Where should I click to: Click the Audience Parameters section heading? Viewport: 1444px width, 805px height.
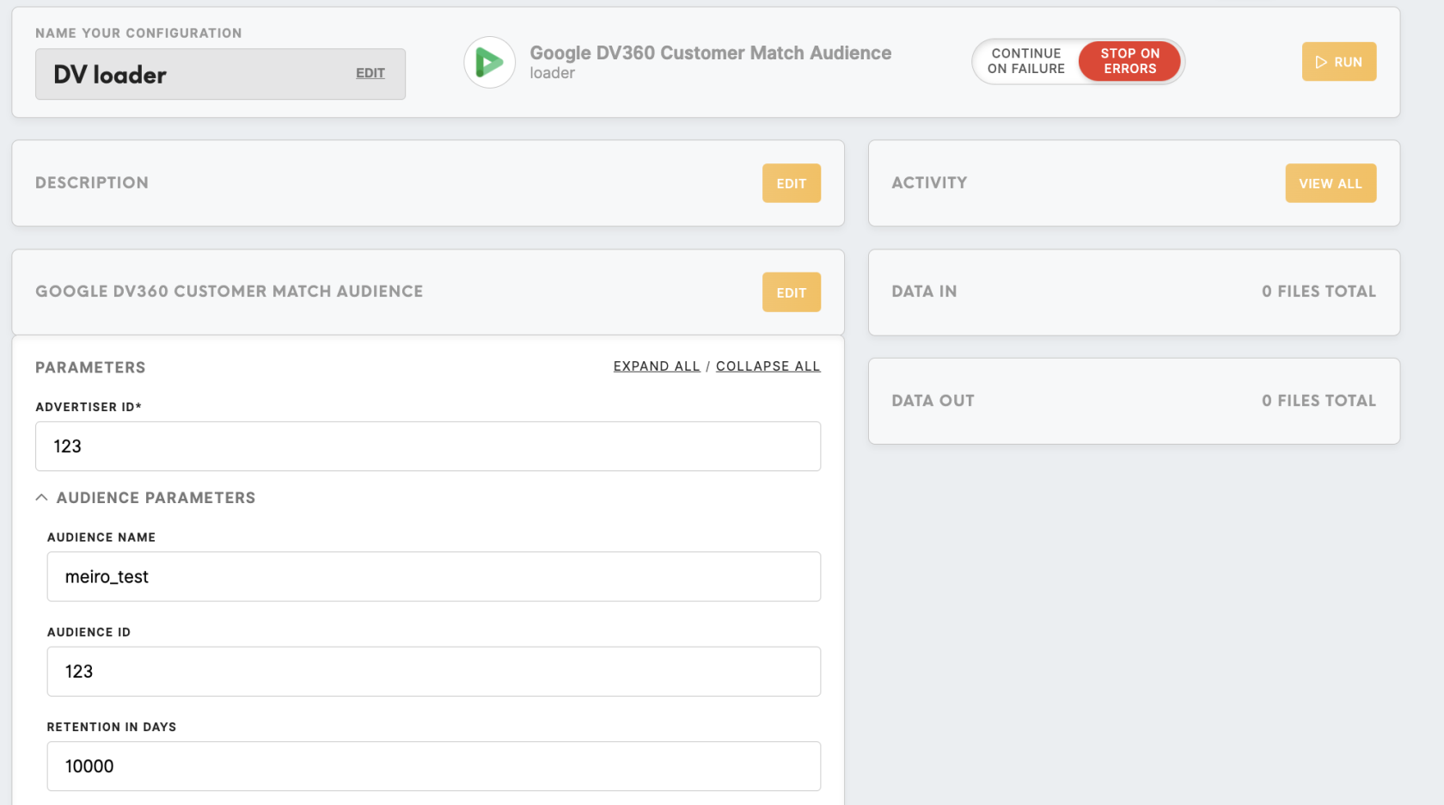(x=156, y=498)
